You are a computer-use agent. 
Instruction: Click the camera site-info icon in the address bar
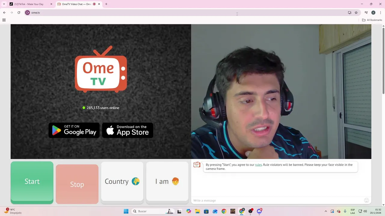27,13
